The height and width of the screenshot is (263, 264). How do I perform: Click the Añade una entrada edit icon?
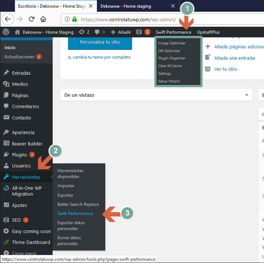tap(208, 58)
